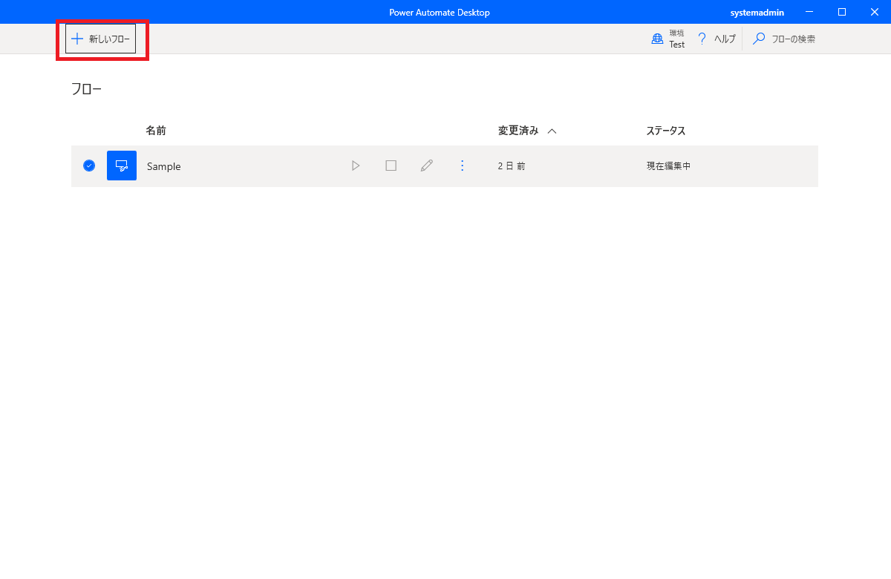The image size is (891, 579).
Task: Click the 現在編集中 status cell
Action: point(669,166)
